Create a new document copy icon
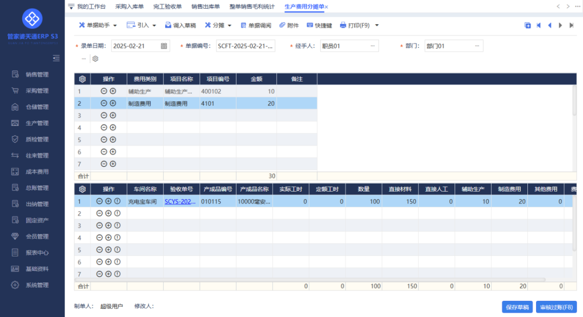Image resolution: width=583 pixels, height=317 pixels. [527, 25]
